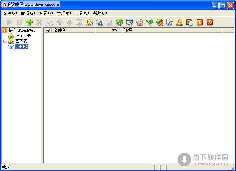Click the 注释 column header

(172, 30)
